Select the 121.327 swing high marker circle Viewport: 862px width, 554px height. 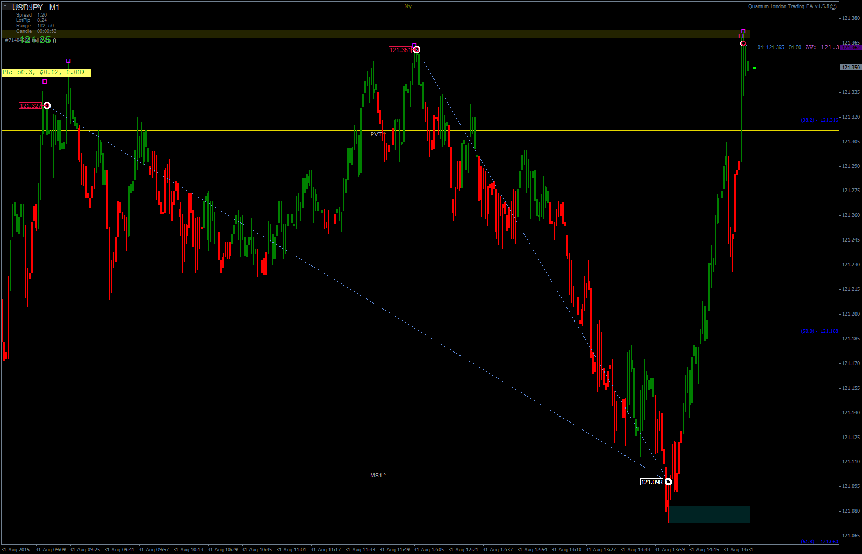47,106
